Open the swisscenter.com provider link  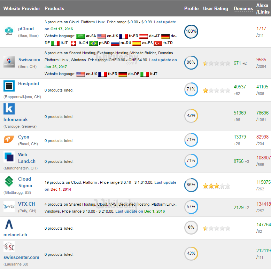21,258
